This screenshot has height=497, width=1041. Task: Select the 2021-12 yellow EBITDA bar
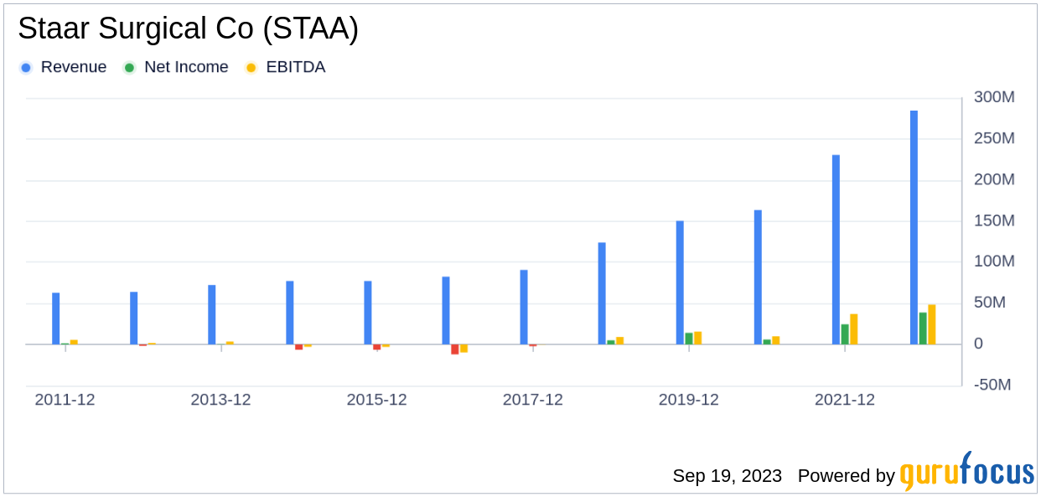click(x=854, y=329)
